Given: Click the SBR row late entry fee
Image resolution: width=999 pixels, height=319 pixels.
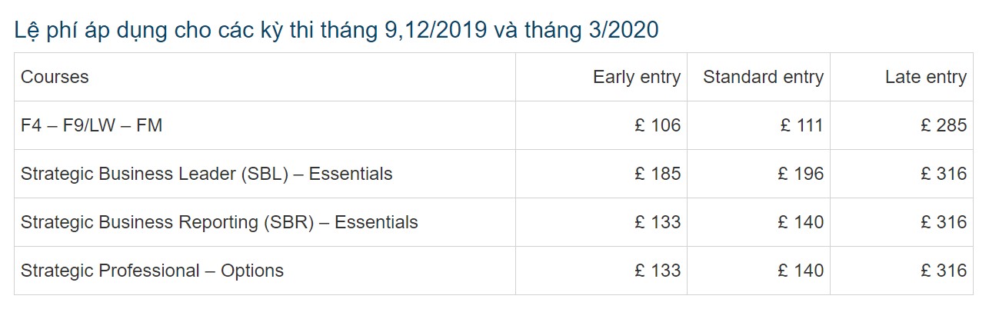Looking at the screenshot, I should [944, 222].
